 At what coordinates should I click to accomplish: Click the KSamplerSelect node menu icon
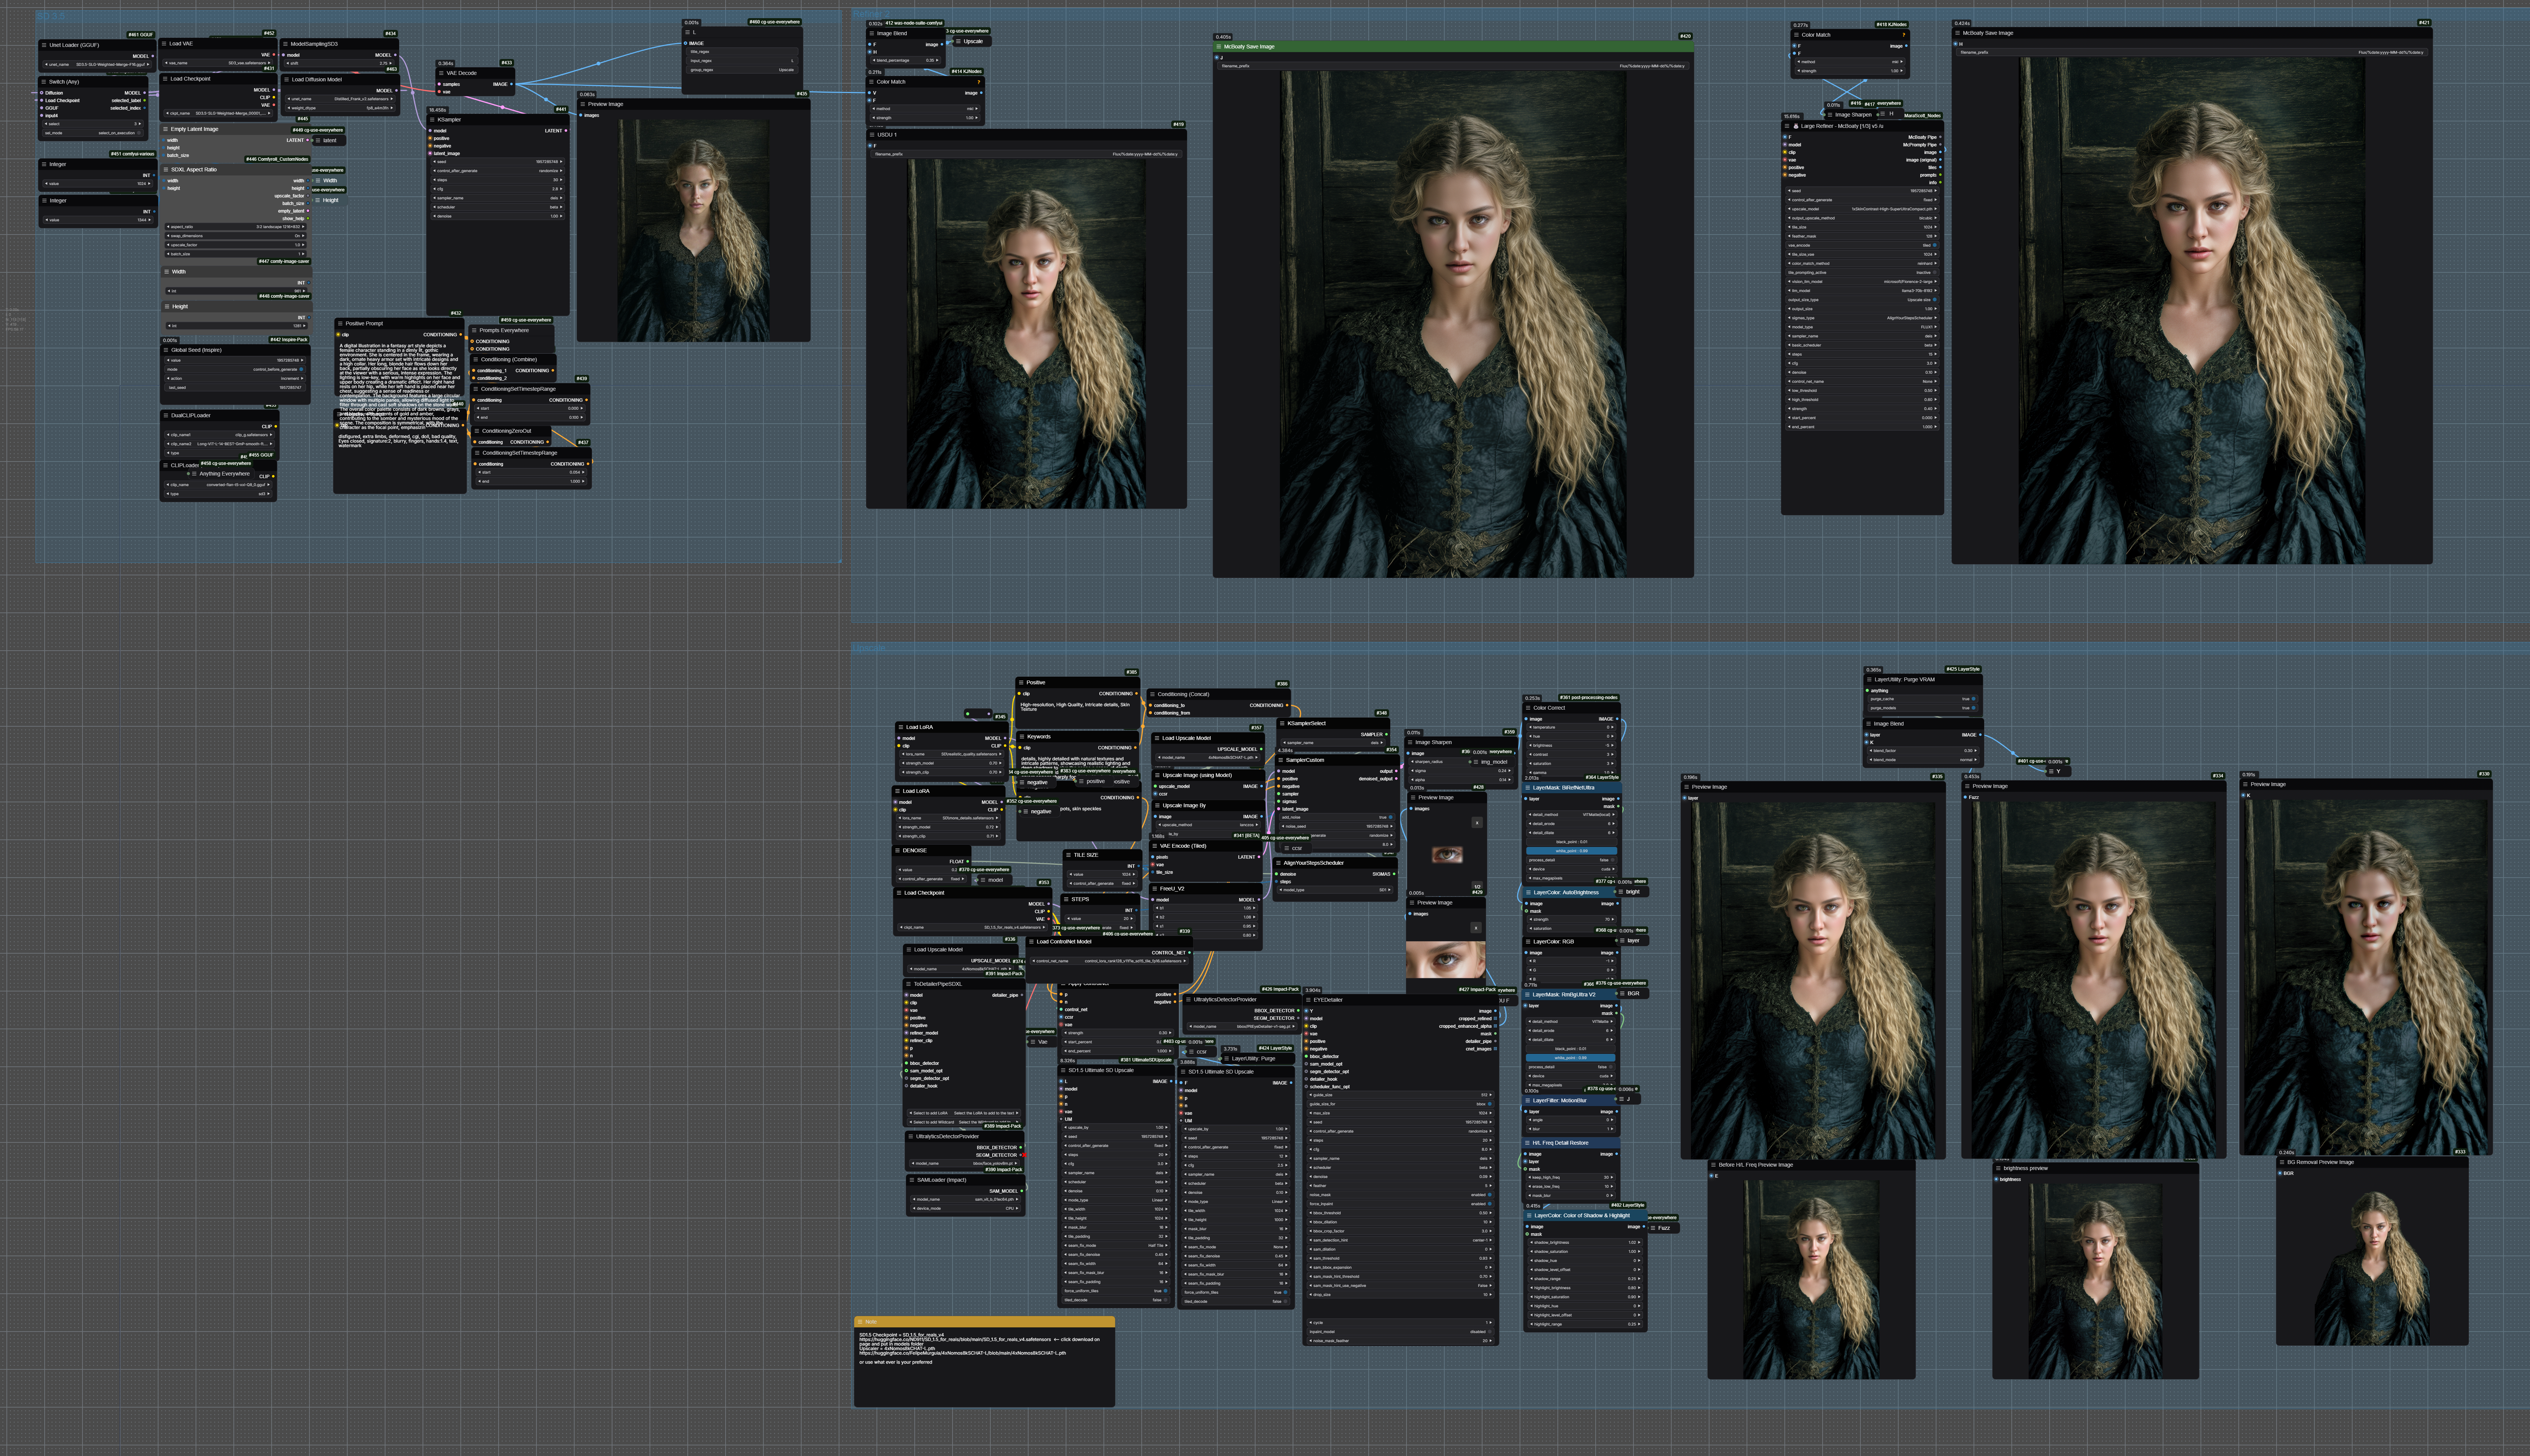pyautogui.click(x=1282, y=723)
